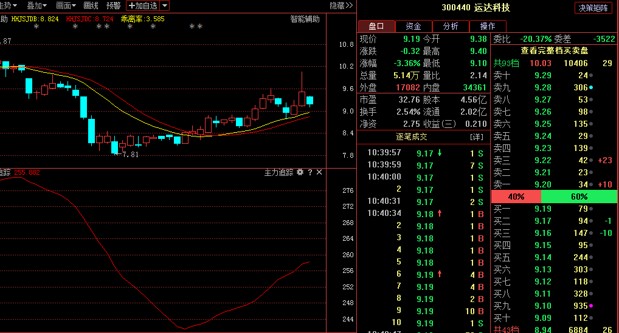
Task: Open 查看完整档买卖盘 link
Action: 554,50
